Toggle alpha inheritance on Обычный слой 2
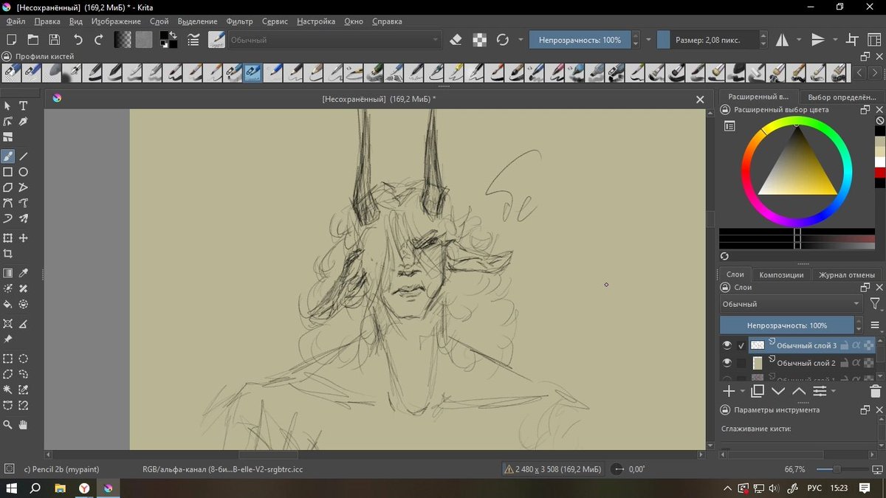Screen dimensions: 886x498 (x=856, y=363)
